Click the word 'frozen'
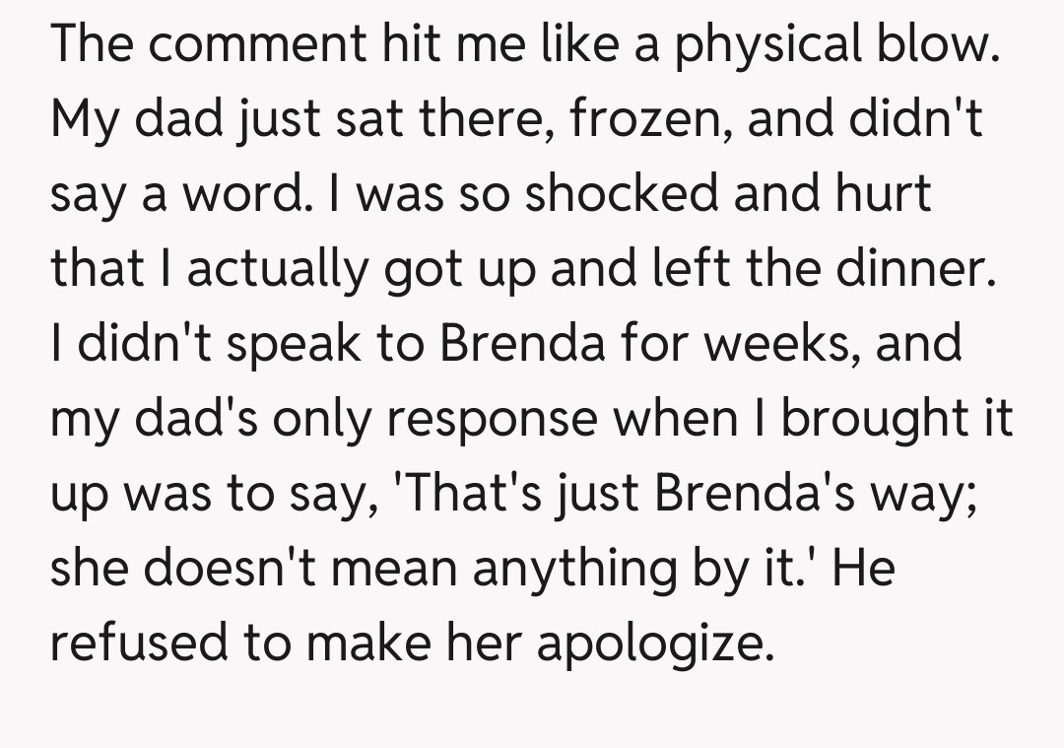Image resolution: width=1064 pixels, height=748 pixels. (653, 121)
